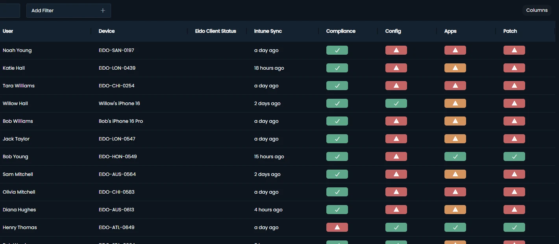Viewport: 559px width, 244px height.
Task: Click Bob Young's green Apps check badge
Action: [455, 157]
